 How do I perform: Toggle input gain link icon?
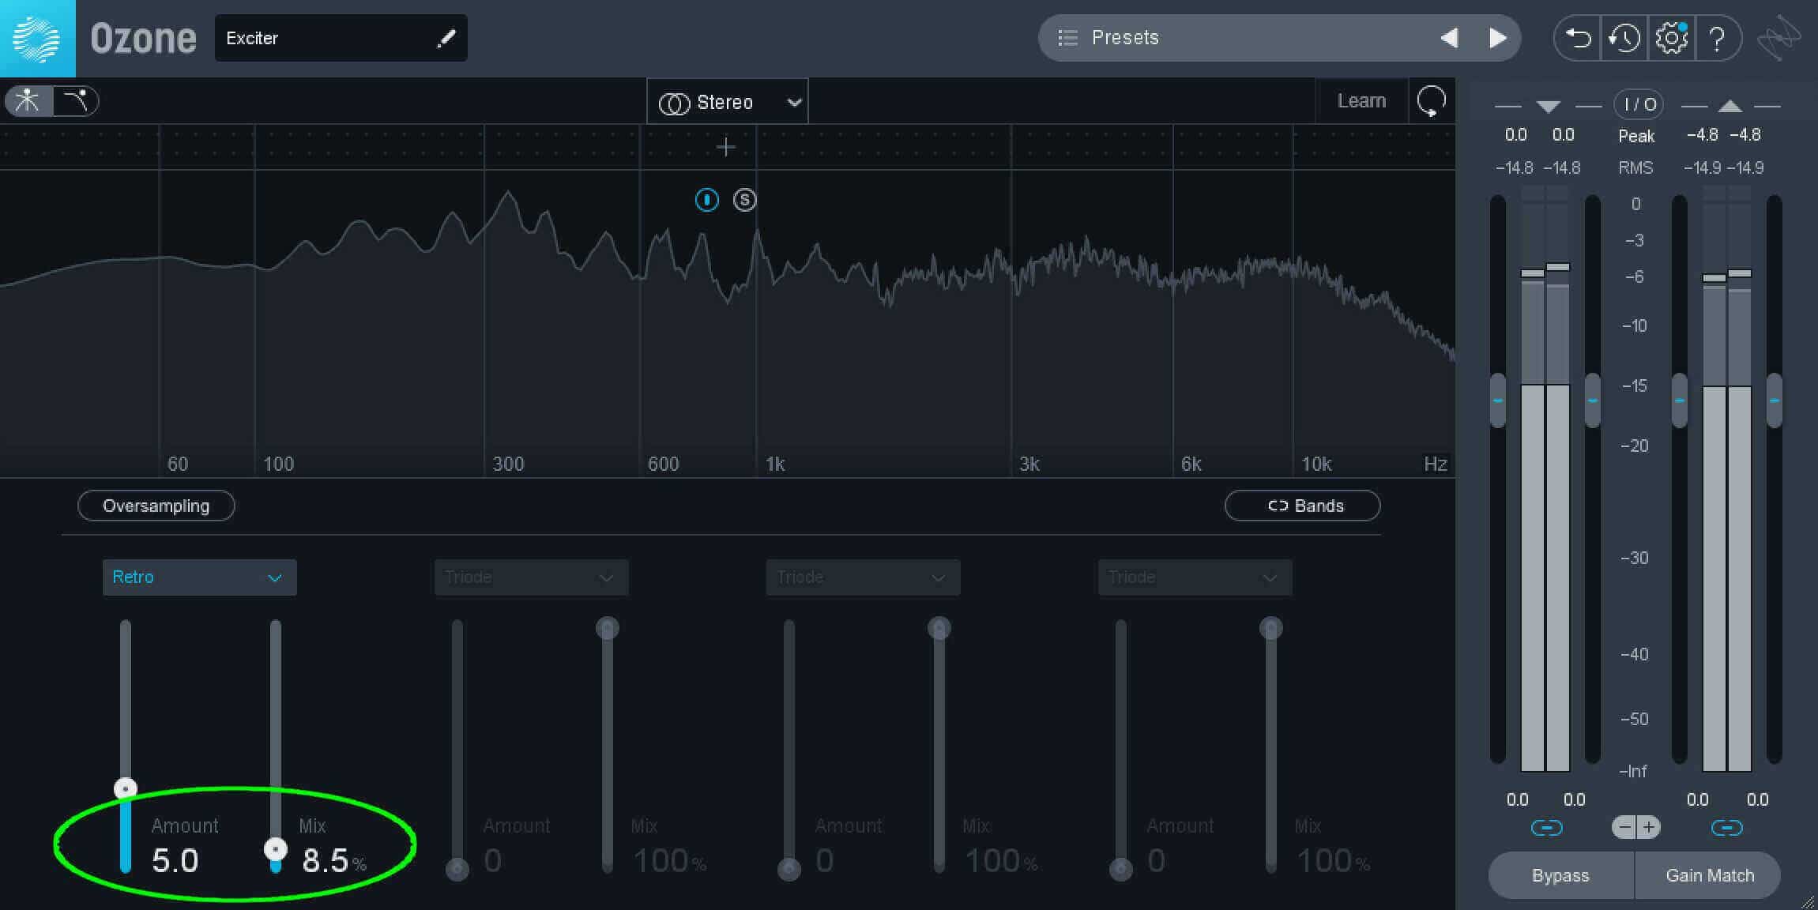[1546, 827]
